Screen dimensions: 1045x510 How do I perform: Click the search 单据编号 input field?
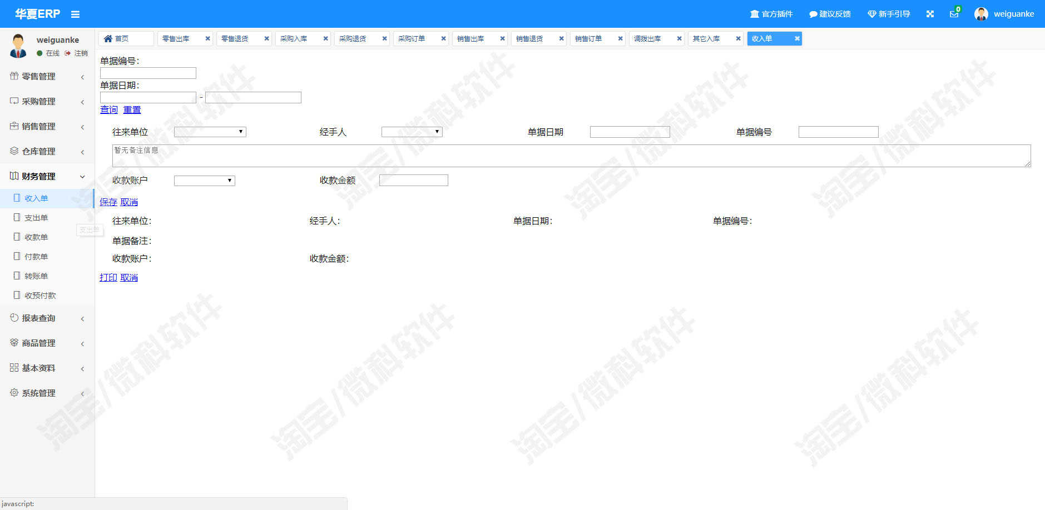tap(148, 73)
